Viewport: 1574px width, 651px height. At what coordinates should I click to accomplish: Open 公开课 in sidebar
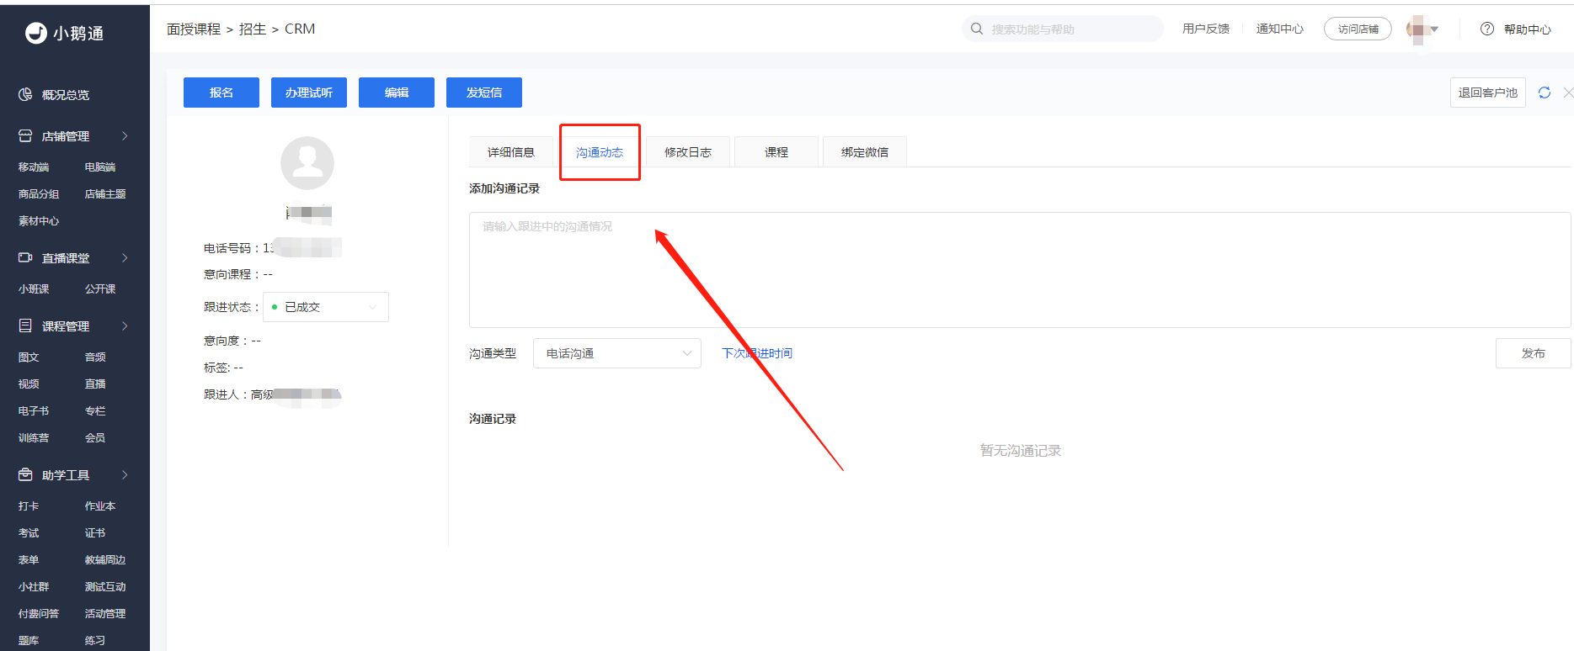[100, 289]
